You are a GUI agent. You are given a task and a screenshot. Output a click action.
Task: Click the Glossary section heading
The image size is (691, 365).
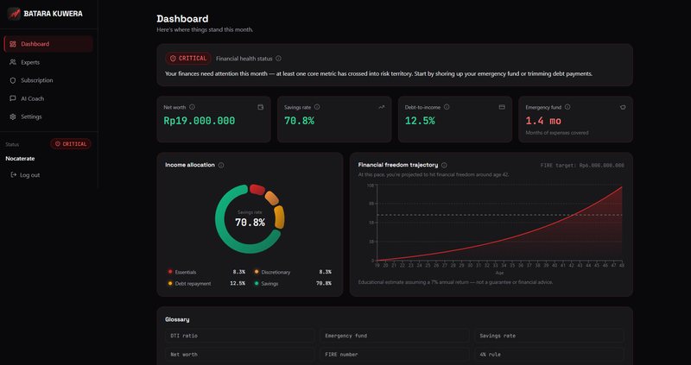click(x=177, y=319)
